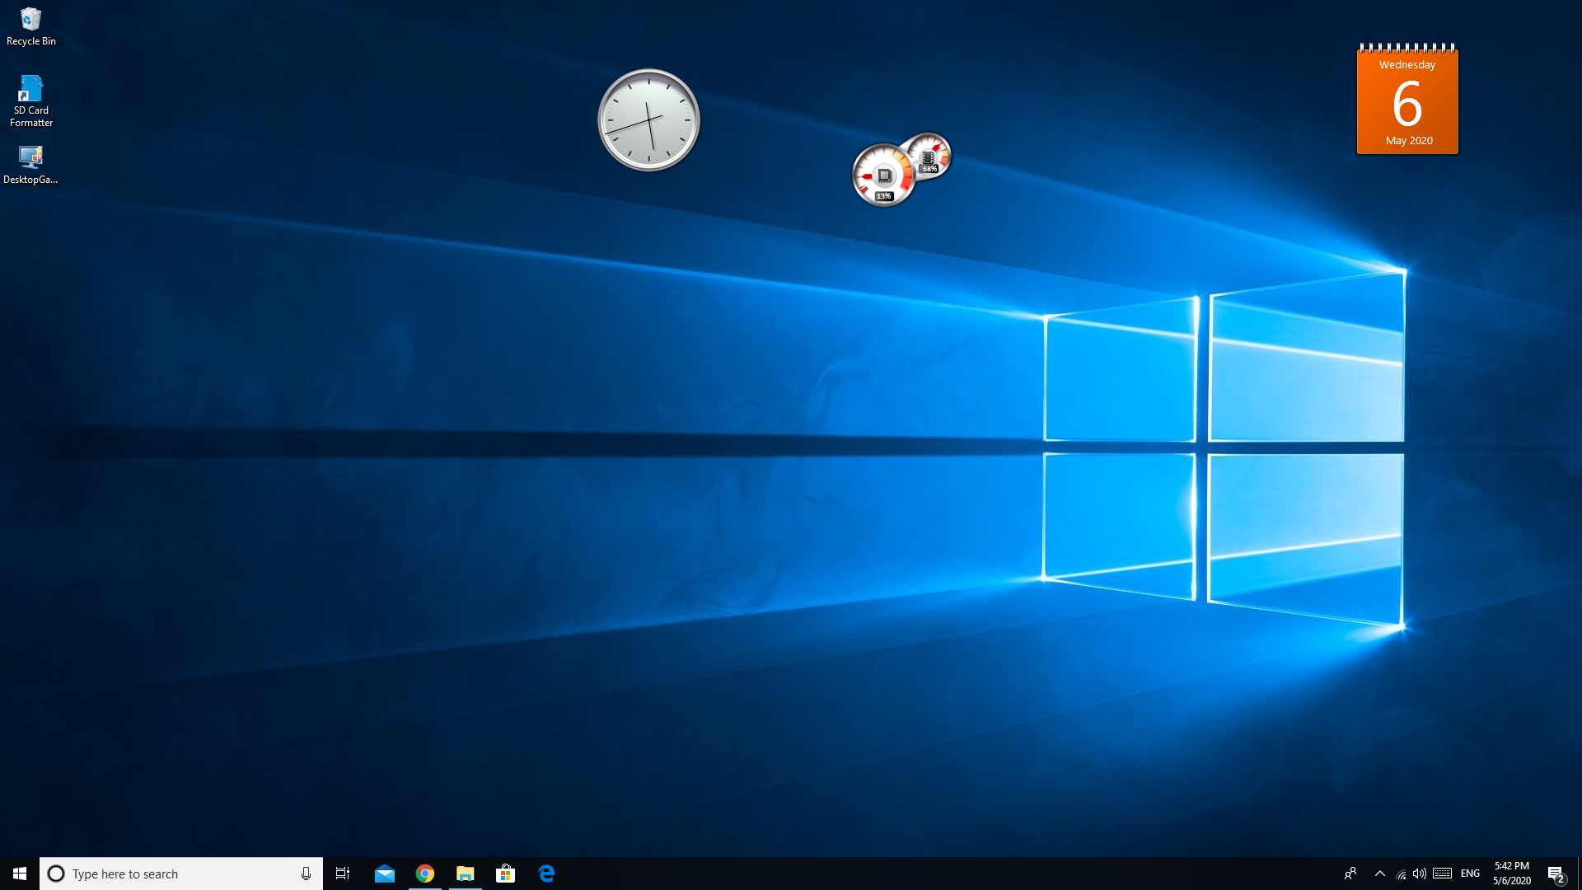
Task: Click the analog clock gadget
Action: pos(648,120)
